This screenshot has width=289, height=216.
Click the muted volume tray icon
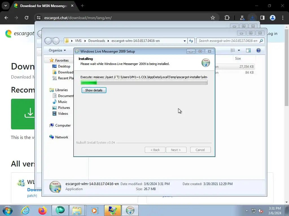pos(260,211)
